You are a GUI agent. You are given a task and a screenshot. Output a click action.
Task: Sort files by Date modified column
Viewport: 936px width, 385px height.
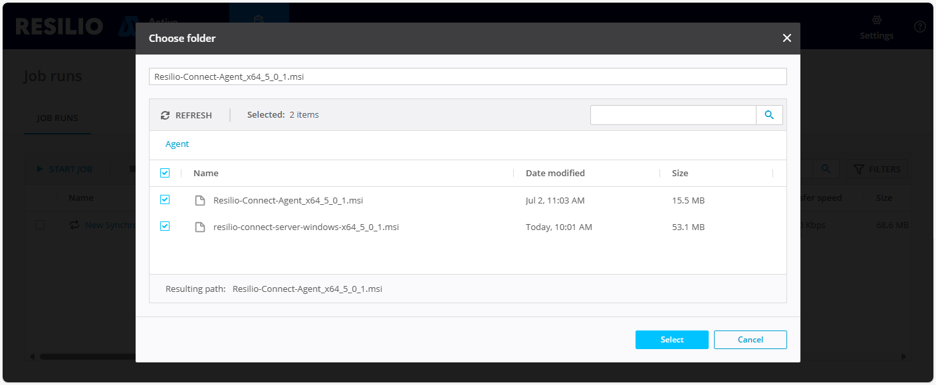(x=555, y=173)
